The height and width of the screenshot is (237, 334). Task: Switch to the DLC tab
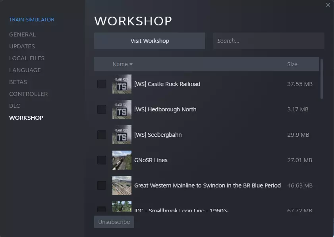(x=14, y=106)
